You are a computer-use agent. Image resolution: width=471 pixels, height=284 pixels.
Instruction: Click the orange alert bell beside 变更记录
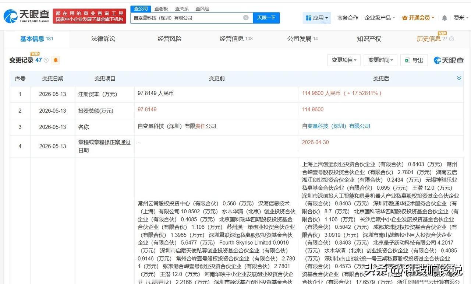pos(56,60)
